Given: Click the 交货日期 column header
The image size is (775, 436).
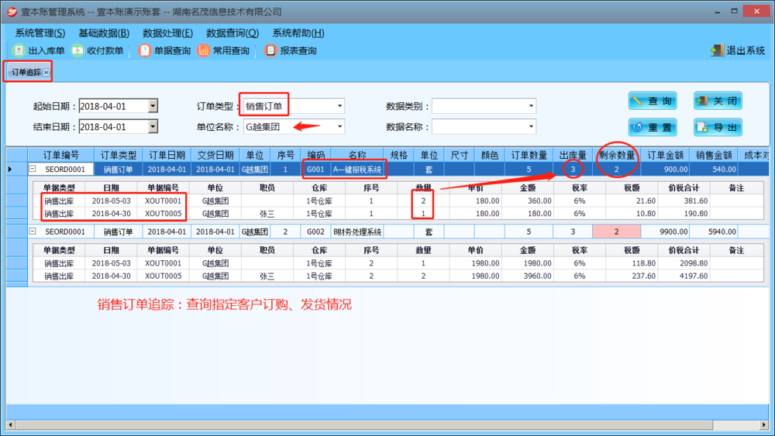Looking at the screenshot, I should [215, 155].
